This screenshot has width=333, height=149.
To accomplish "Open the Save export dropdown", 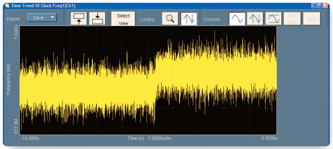I will pyautogui.click(x=42, y=18).
